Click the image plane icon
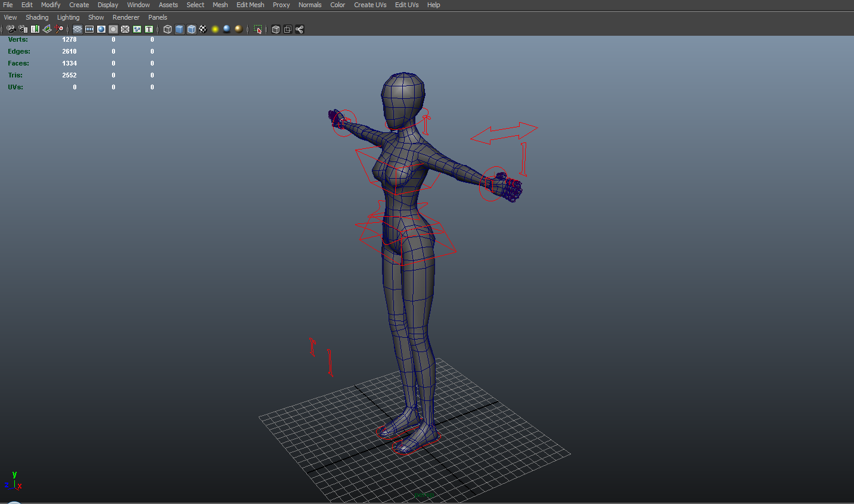The image size is (854, 504). (x=47, y=29)
